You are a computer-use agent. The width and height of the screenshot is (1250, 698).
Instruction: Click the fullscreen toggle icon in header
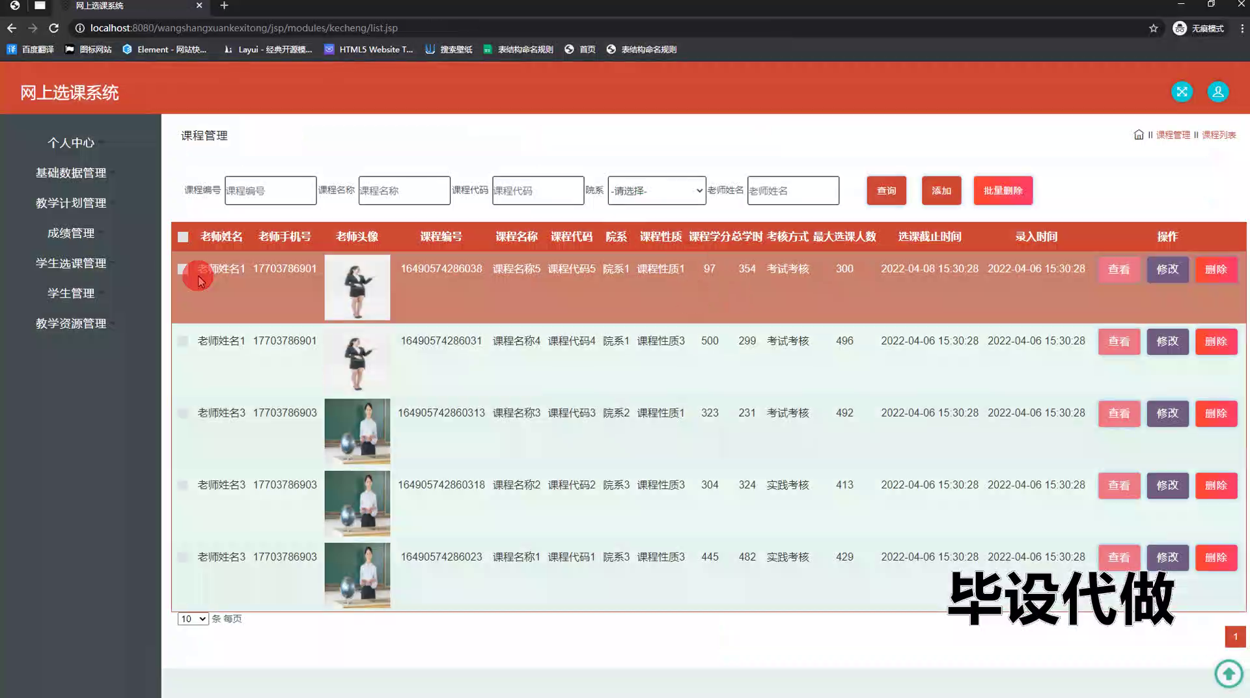click(1182, 92)
